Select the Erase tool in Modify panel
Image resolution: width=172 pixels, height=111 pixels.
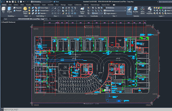pos(63,13)
